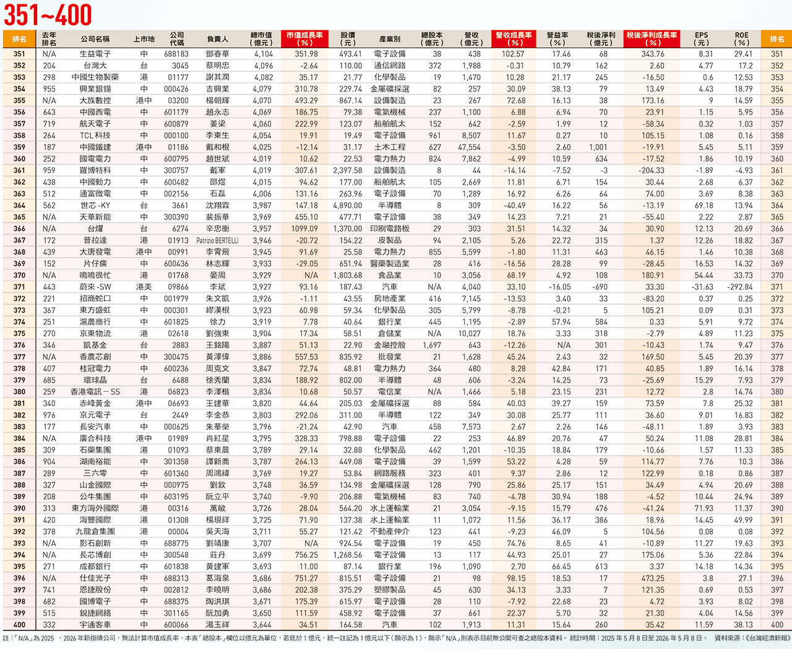The width and height of the screenshot is (792, 649).
Task: Select company name 京東物流
Action: tap(95, 333)
